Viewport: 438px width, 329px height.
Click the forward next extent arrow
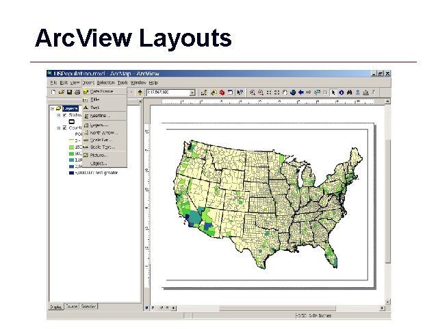[x=309, y=93]
